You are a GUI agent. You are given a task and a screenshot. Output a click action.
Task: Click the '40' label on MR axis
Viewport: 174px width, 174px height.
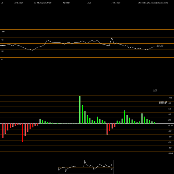170,114
